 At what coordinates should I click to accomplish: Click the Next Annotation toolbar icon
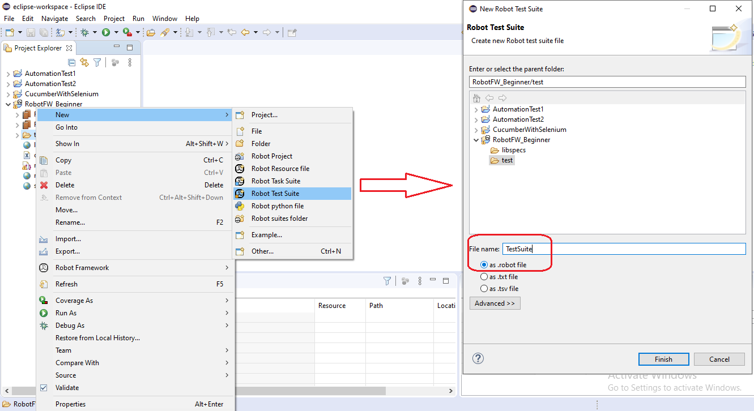pyautogui.click(x=190, y=33)
